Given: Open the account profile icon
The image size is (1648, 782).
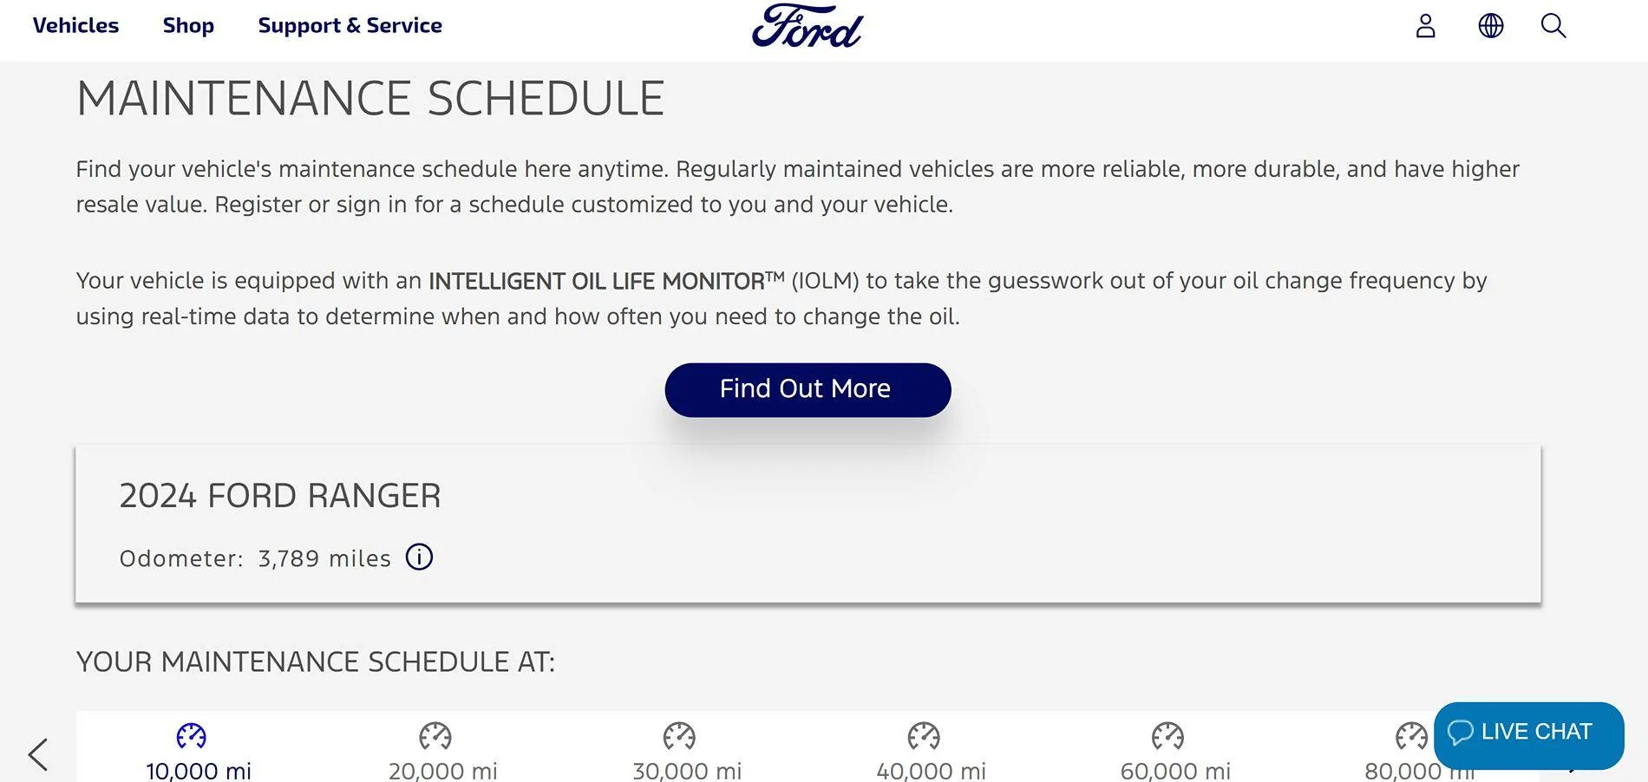Looking at the screenshot, I should point(1425,26).
